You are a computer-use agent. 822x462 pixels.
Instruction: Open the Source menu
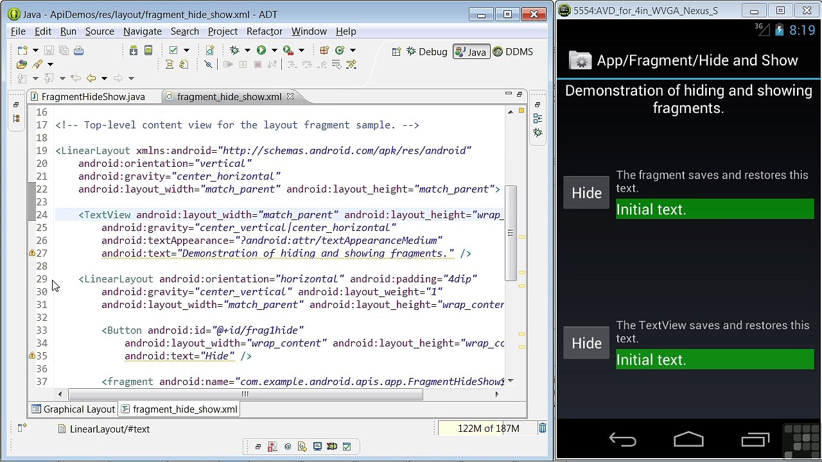pos(100,31)
